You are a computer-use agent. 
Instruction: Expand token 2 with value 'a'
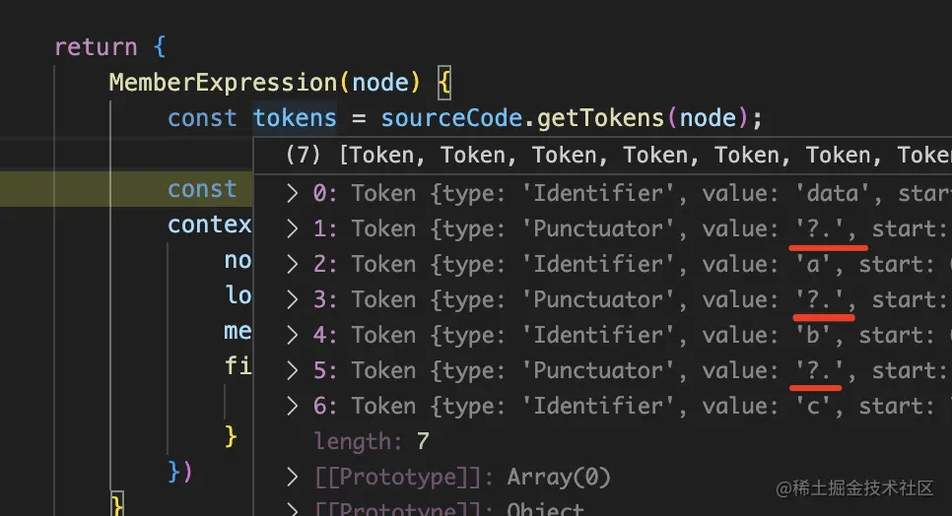[292, 264]
